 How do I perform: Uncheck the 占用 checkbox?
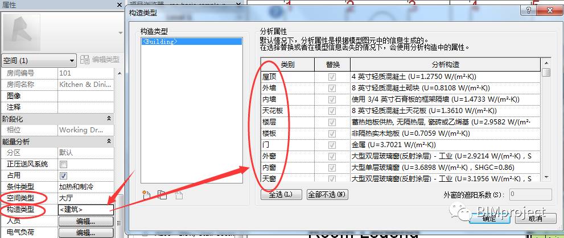pos(63,176)
